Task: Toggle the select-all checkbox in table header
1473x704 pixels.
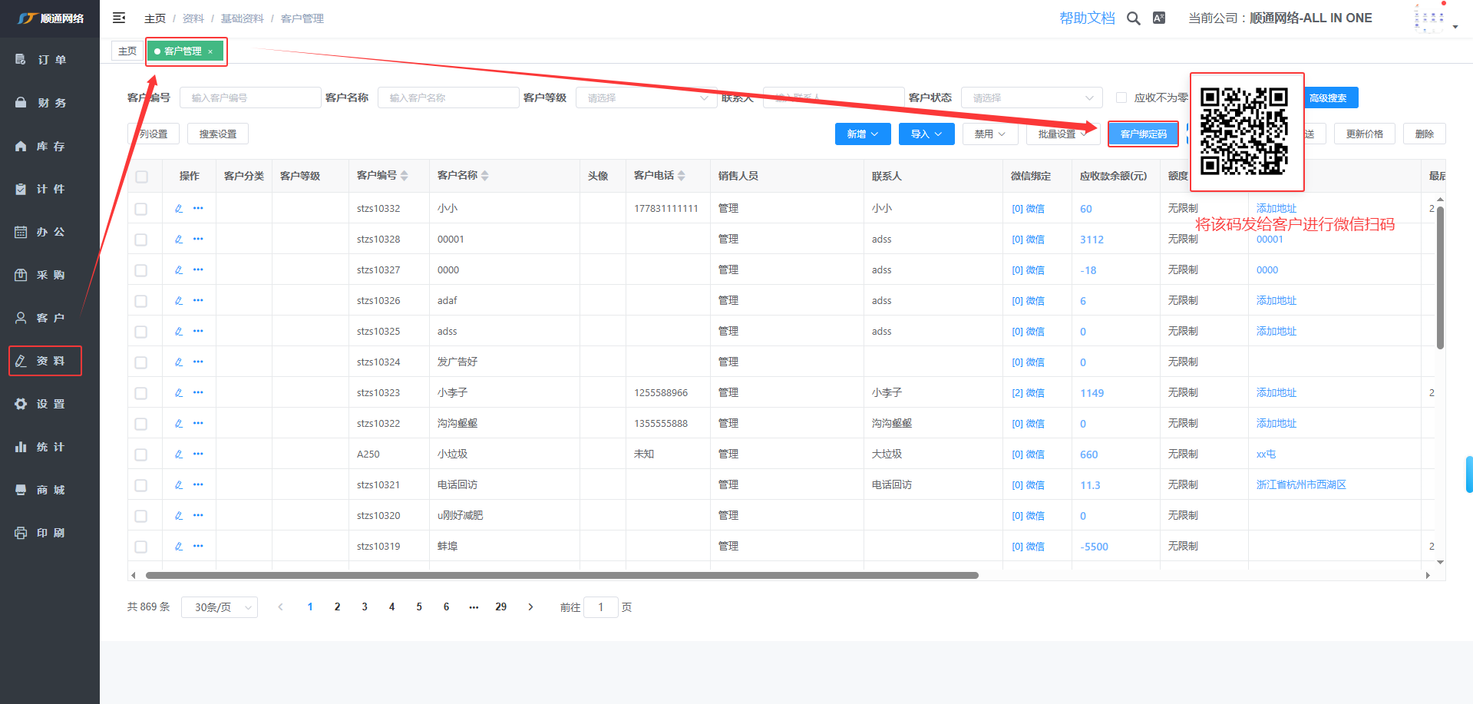Action: [x=141, y=177]
